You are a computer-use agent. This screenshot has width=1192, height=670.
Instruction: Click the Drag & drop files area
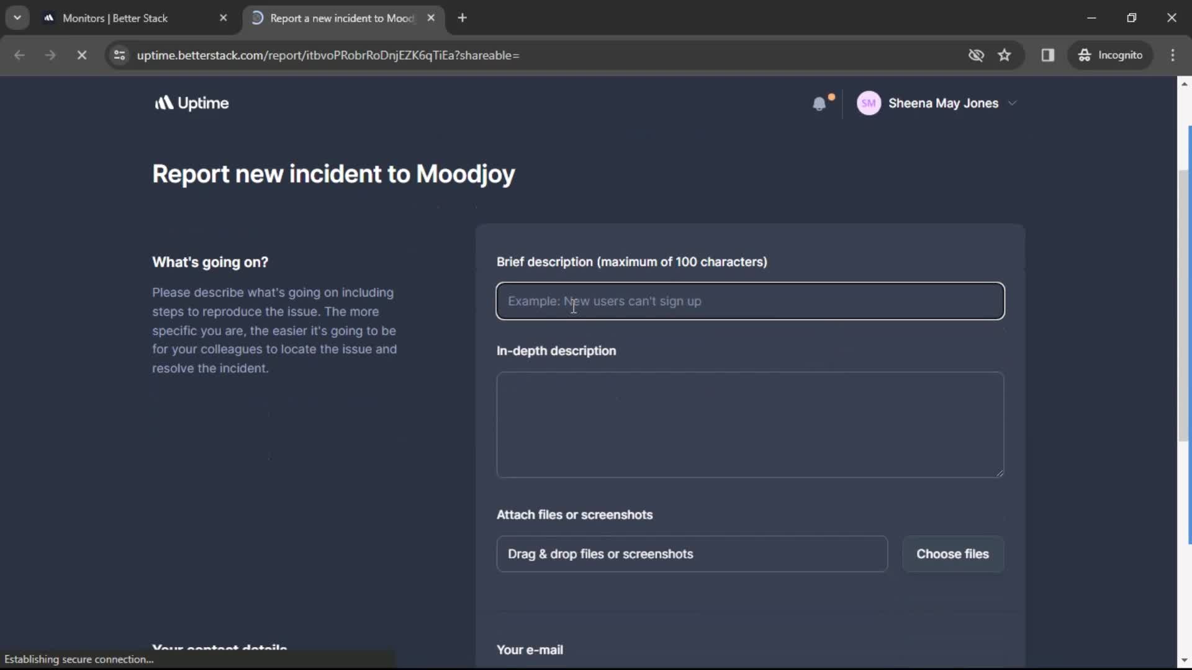coord(692,554)
